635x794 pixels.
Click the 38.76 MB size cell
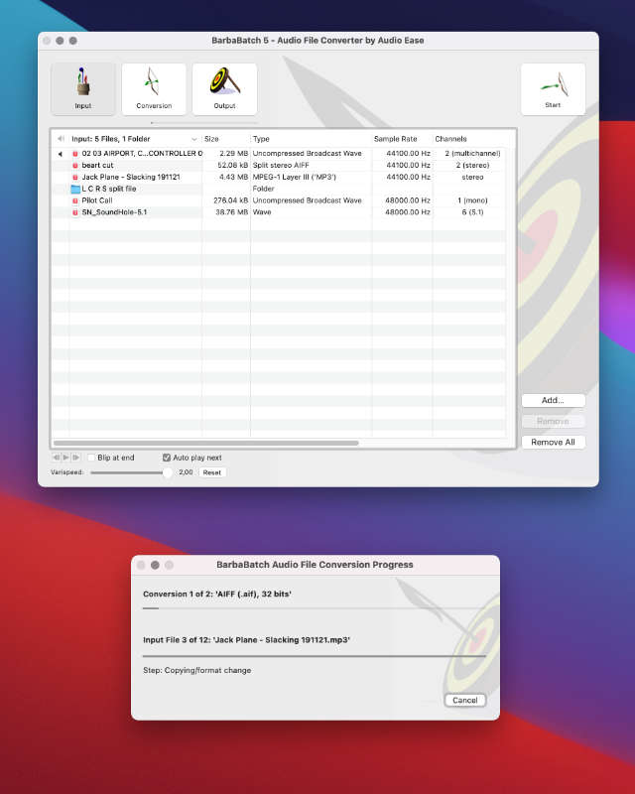point(232,212)
